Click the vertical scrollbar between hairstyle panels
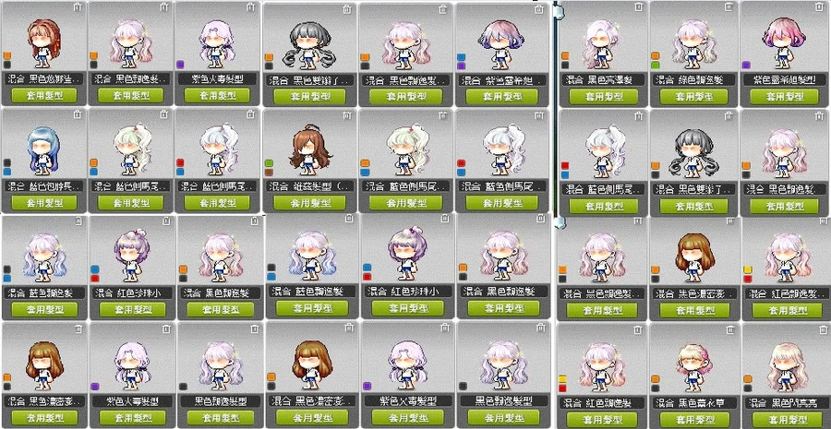The image size is (831, 429). (556, 113)
